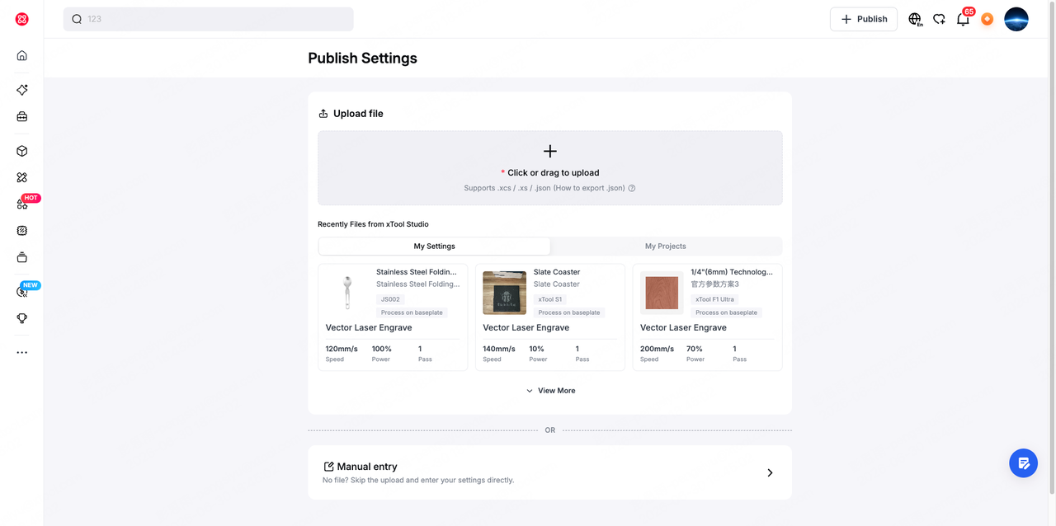
Task: Expand View More recent files
Action: point(550,391)
